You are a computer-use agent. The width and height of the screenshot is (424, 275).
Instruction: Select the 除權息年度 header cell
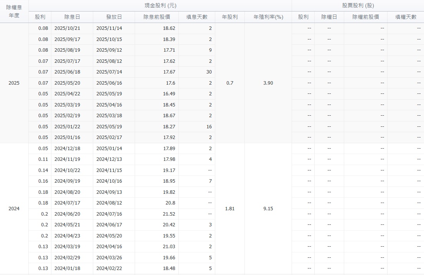[14, 11]
